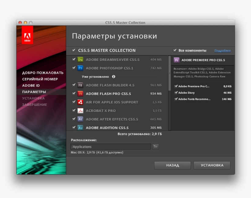Screen dimensions: 251x198
Task: Click the red Adobe logo
Action: pyautogui.click(x=28, y=36)
